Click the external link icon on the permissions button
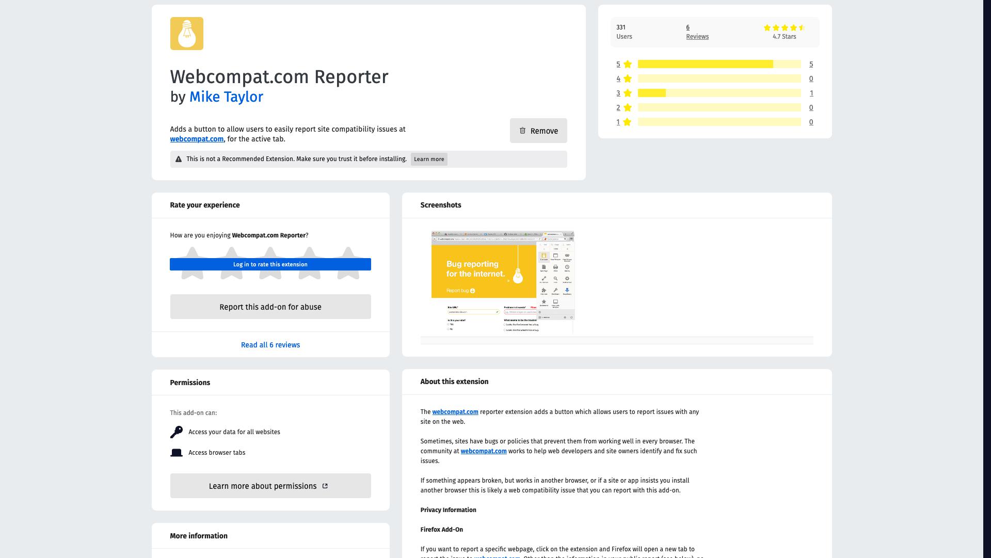Screen dimensions: 991x558 (325, 486)
